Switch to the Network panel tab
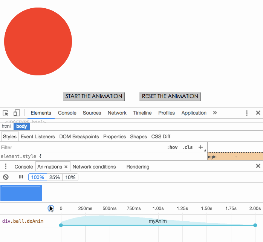Viewport: 263px width, 242px height. click(117, 113)
